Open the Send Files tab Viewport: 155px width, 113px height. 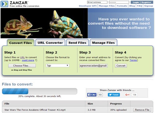[x=77, y=43]
